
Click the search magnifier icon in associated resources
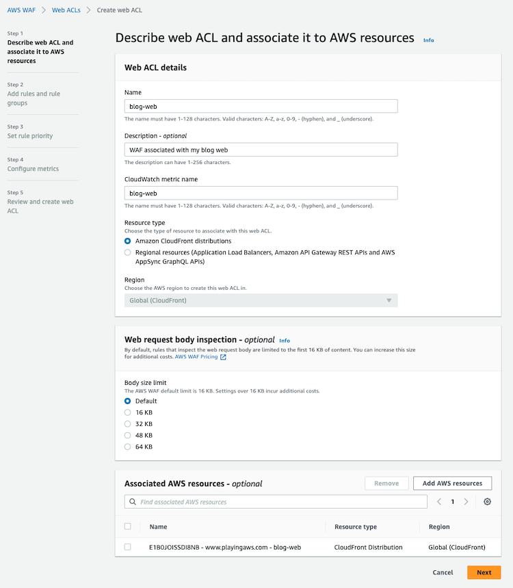[133, 502]
